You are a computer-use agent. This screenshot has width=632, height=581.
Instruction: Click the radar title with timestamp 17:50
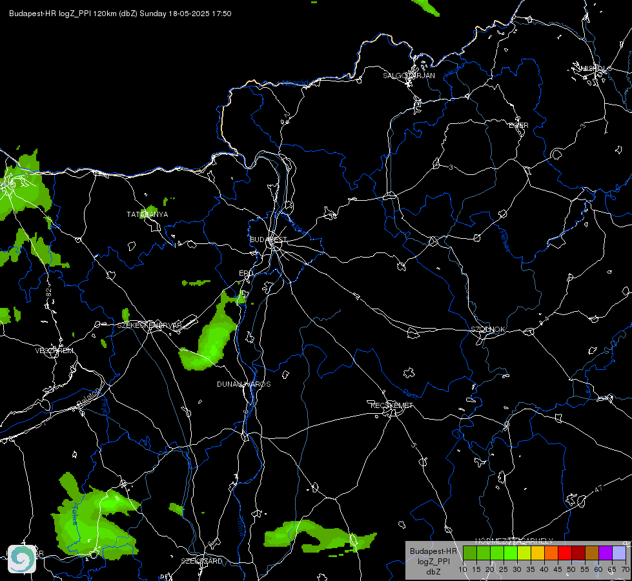point(120,14)
